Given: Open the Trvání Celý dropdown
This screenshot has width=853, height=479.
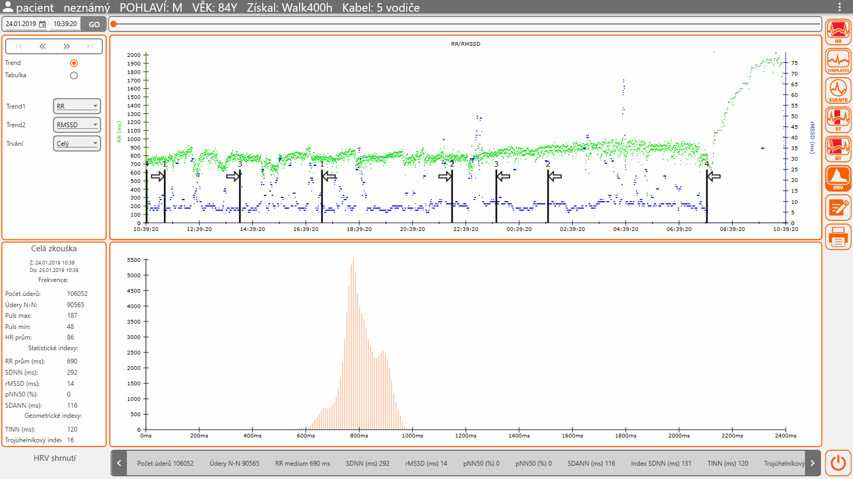Looking at the screenshot, I should [77, 143].
